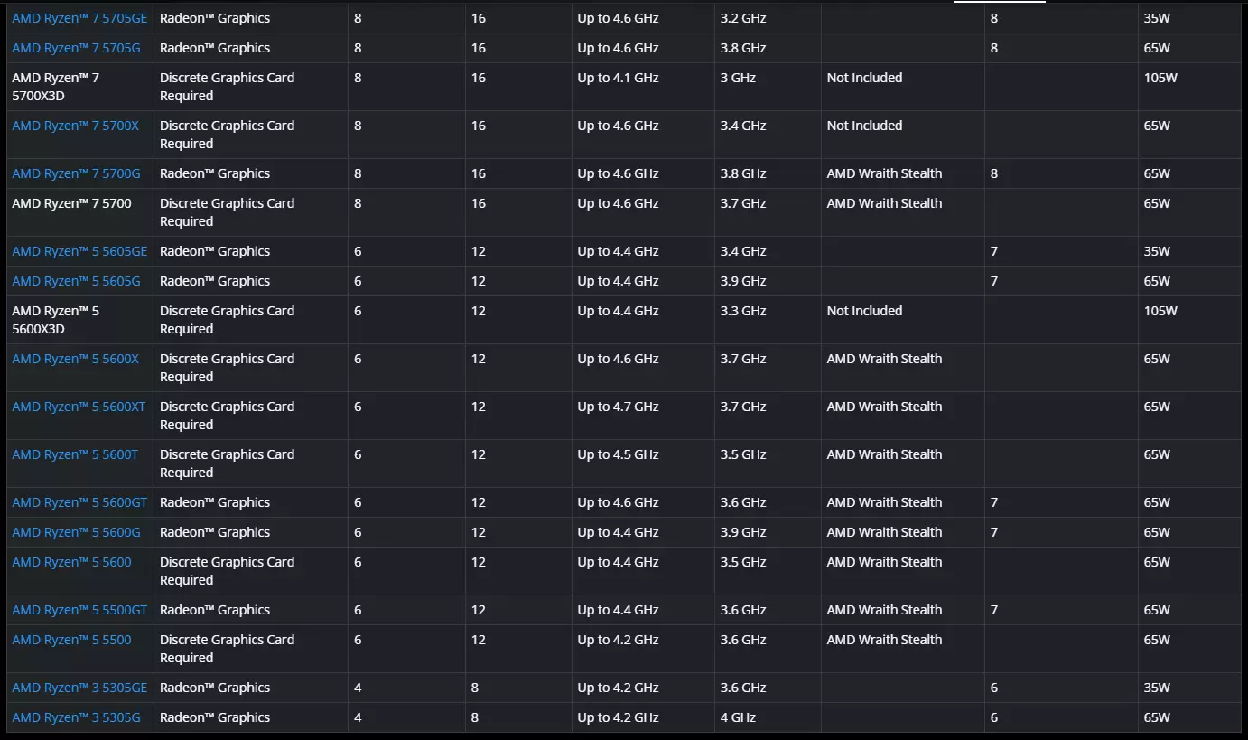Screen dimensions: 1248x740
Task: Open the AMD Ryzen 7 5700G link
Action: pos(76,173)
